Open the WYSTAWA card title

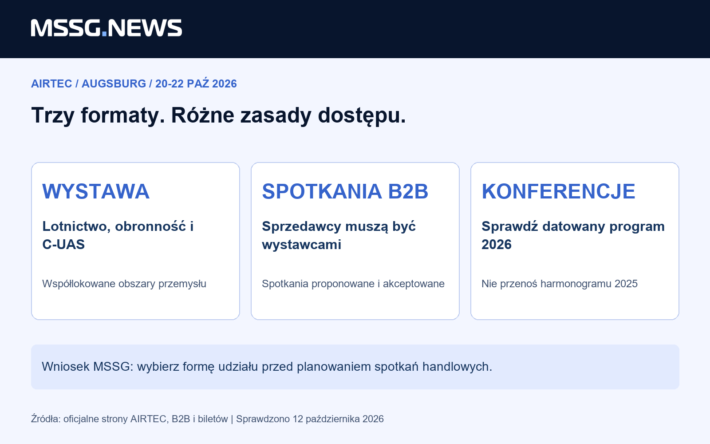click(96, 191)
